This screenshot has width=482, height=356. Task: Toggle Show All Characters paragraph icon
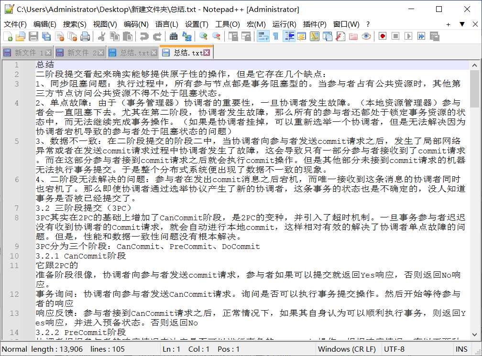[x=275, y=36]
